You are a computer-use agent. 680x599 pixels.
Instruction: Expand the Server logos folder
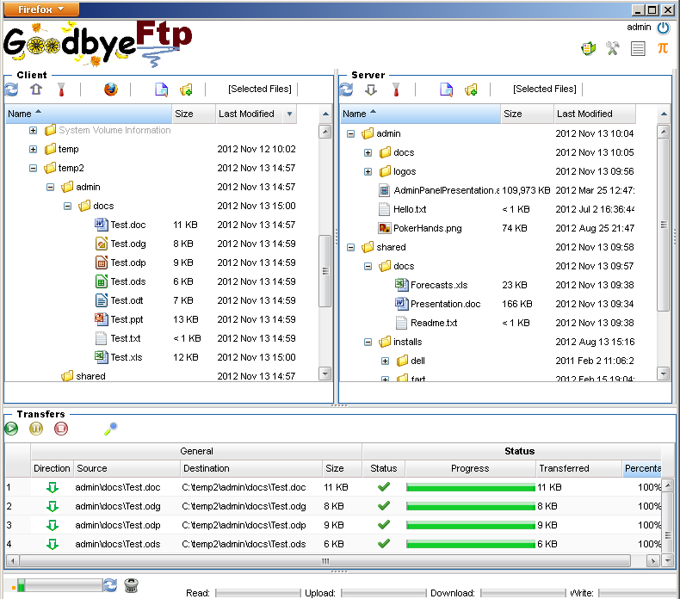click(x=368, y=172)
